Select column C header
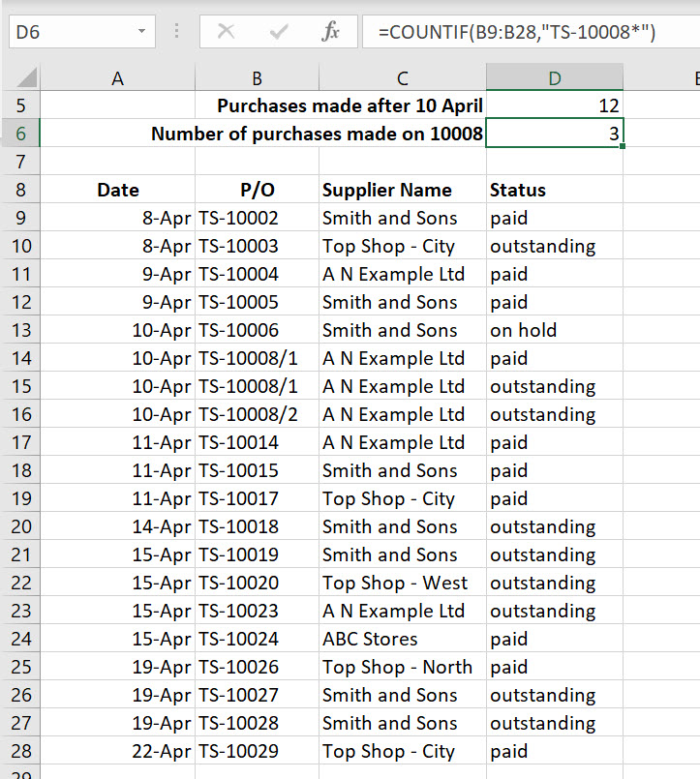The image size is (700, 779). click(403, 77)
